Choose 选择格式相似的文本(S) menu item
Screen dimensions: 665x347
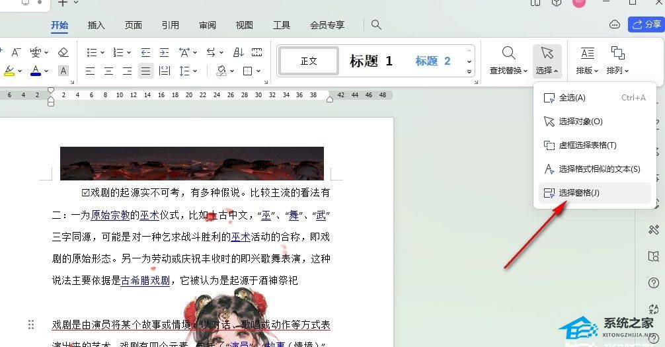[594, 169]
